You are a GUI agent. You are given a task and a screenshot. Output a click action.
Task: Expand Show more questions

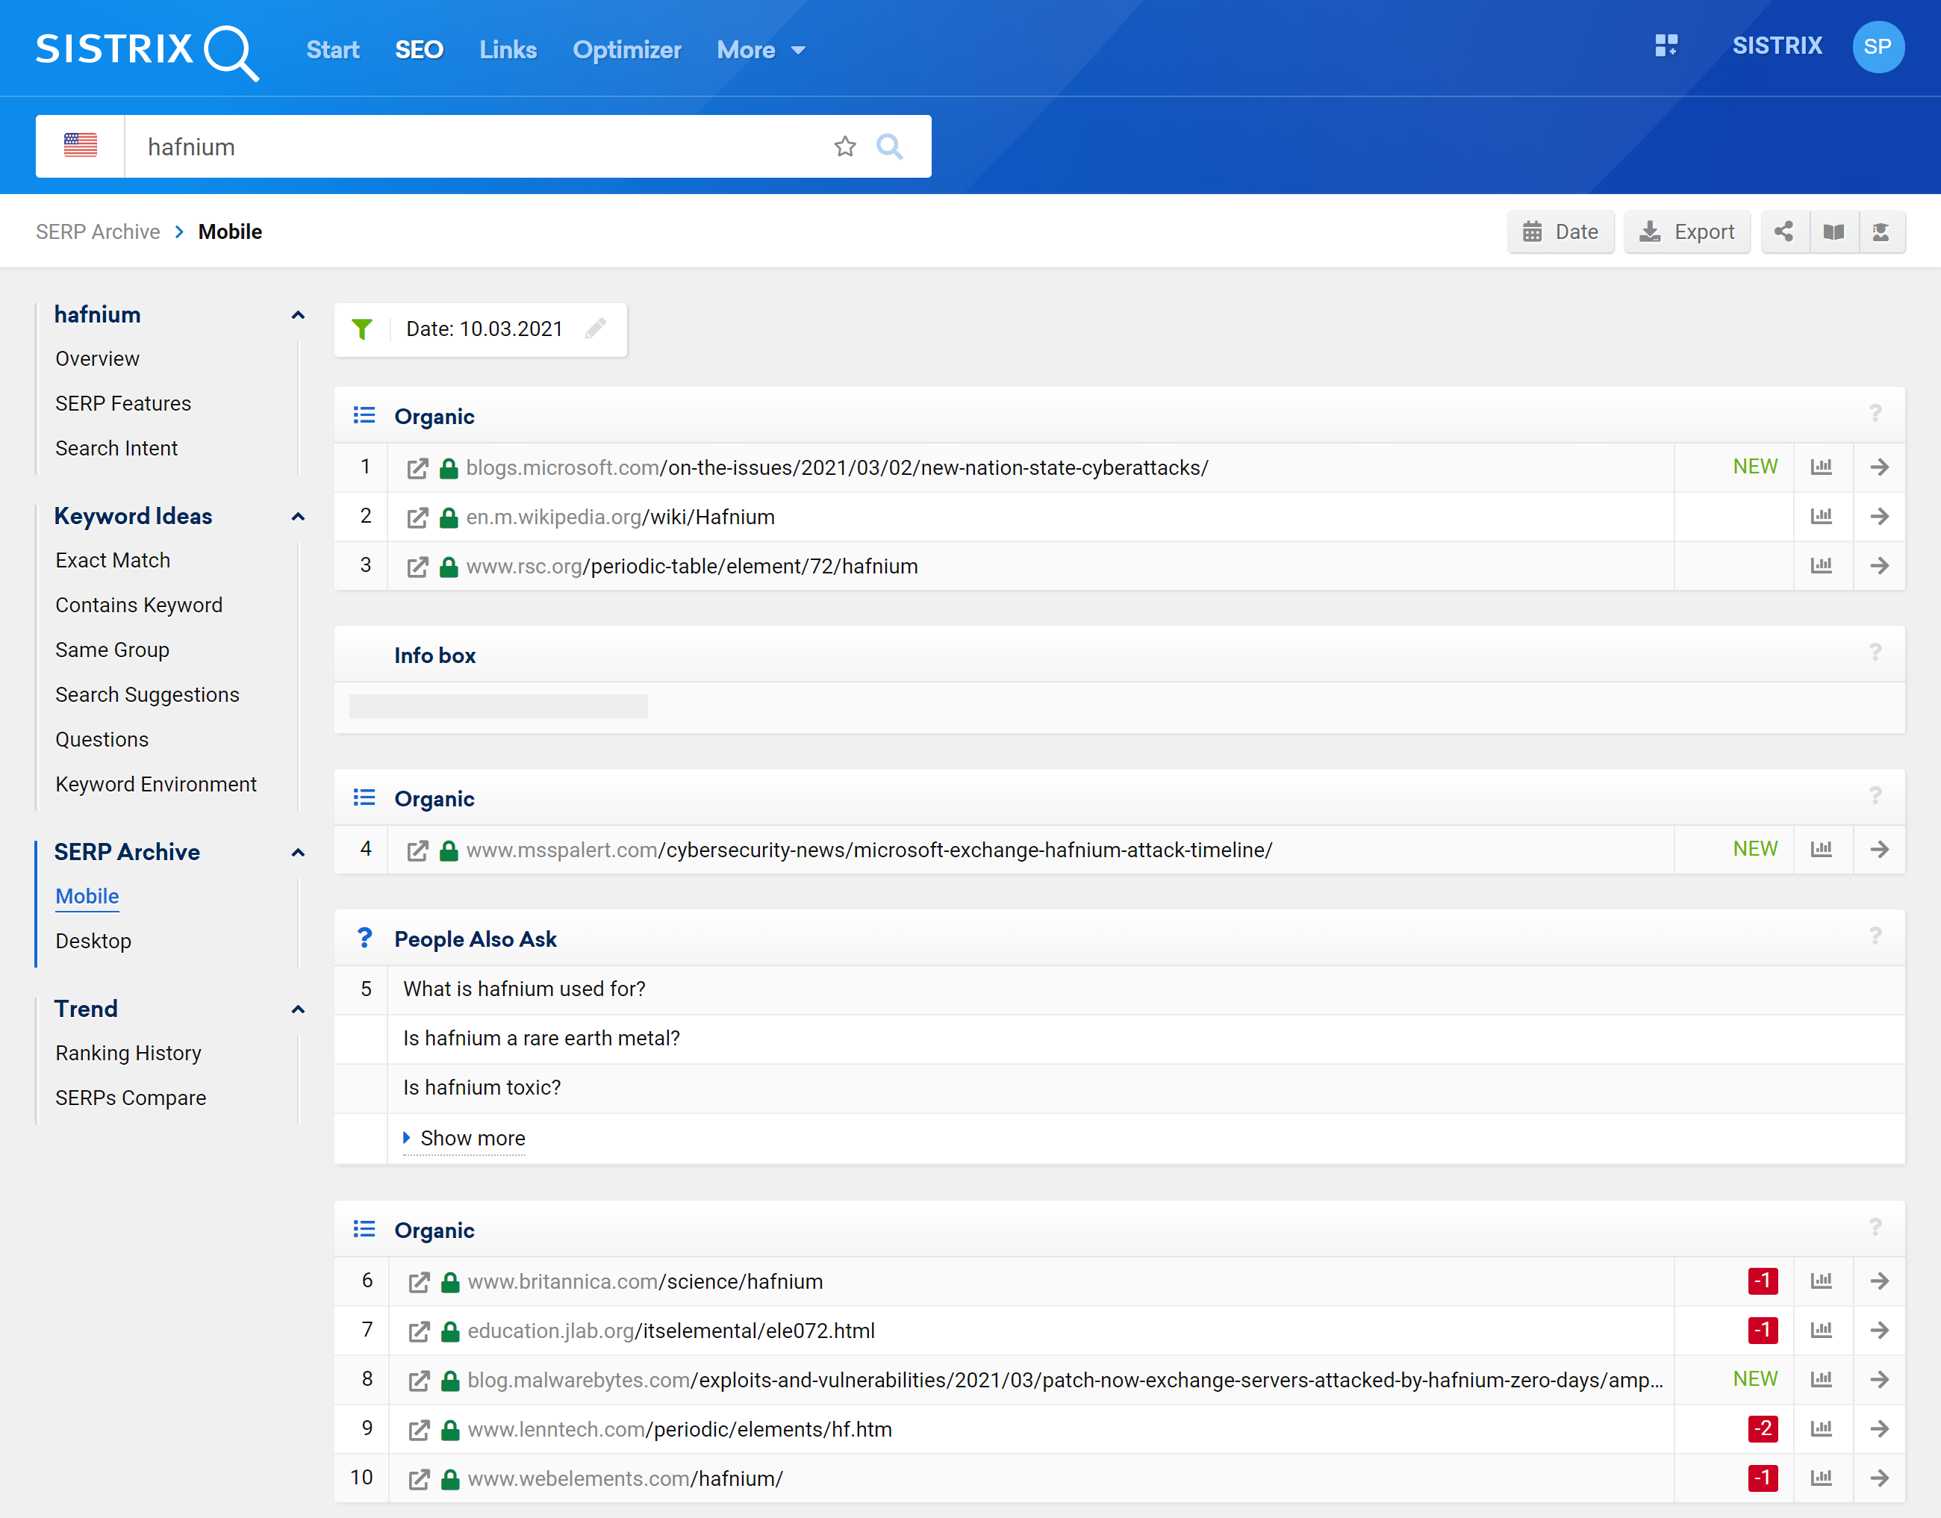coord(464,1139)
